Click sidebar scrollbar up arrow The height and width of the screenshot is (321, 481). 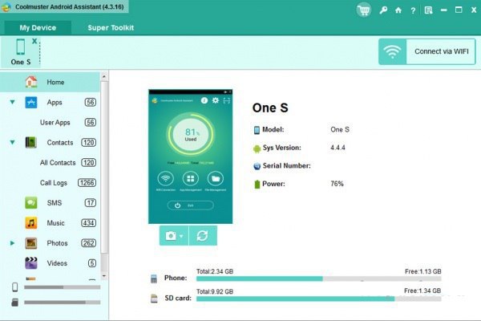(x=104, y=76)
